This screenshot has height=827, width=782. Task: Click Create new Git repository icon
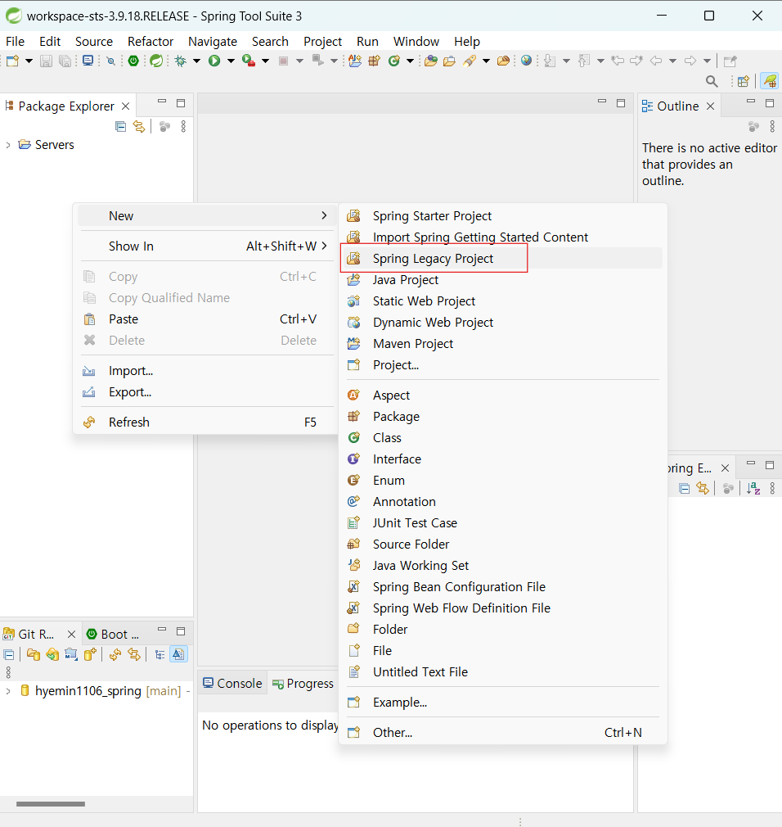[x=90, y=654]
